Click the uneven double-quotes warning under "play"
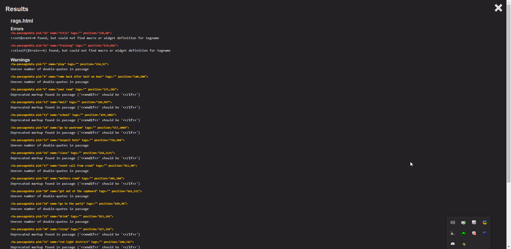The image size is (511, 249). tap(50, 69)
